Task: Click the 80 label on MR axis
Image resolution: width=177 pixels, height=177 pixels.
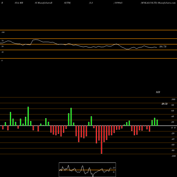Action: (x=173, y=105)
